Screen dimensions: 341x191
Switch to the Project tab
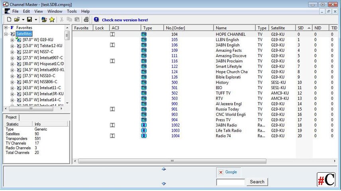pos(11,117)
